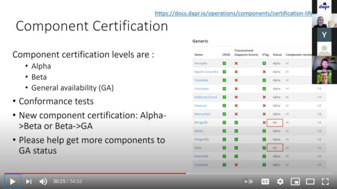Click the GA status in MongoDB row

coord(275,123)
